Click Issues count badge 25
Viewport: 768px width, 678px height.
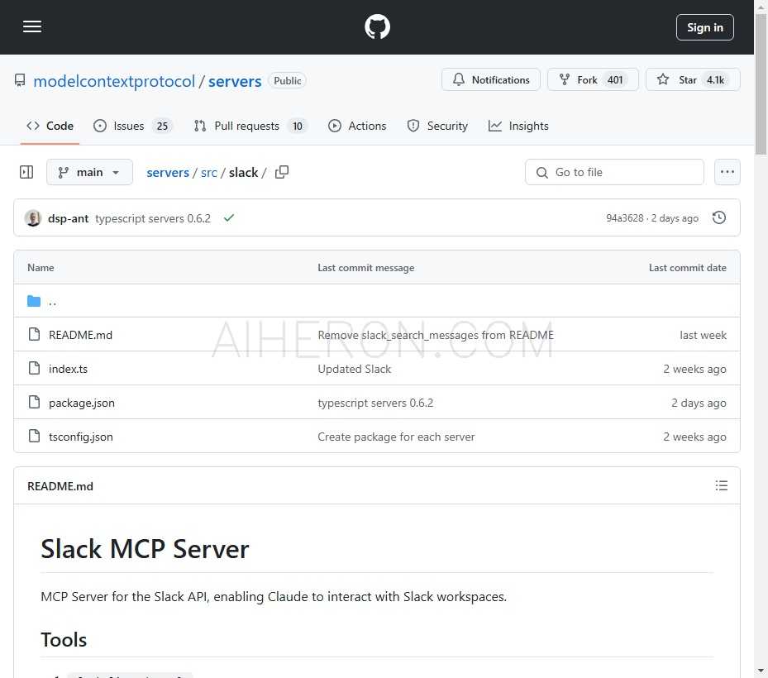pyautogui.click(x=162, y=127)
